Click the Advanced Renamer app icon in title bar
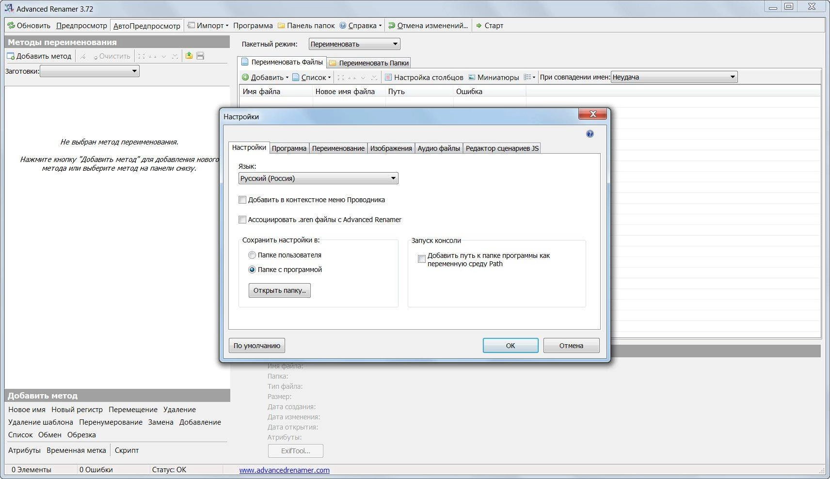This screenshot has width=830, height=479. pos(8,8)
